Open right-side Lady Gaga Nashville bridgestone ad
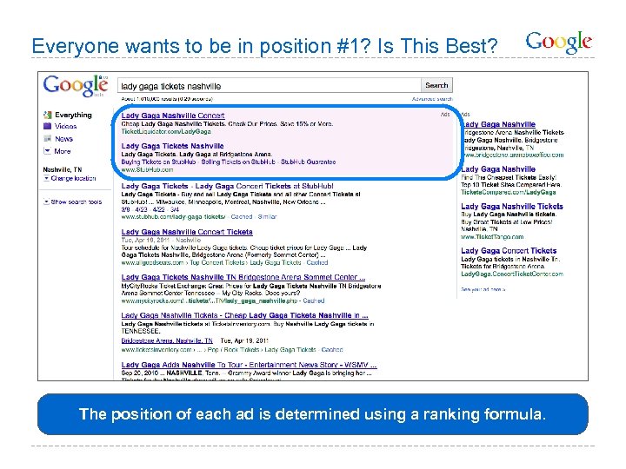This screenshot has width=626, height=469. click(x=499, y=124)
